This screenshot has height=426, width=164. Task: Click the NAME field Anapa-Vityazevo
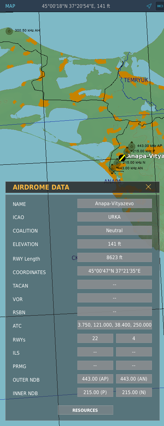tap(114, 203)
